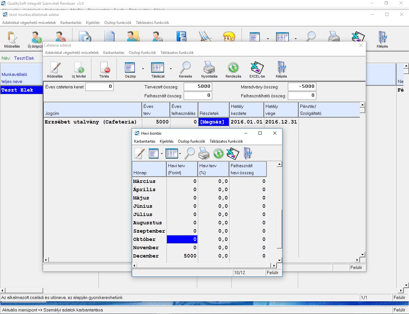
Task: Open Karbantartás menu in Havi bontás window
Action: click(144, 141)
